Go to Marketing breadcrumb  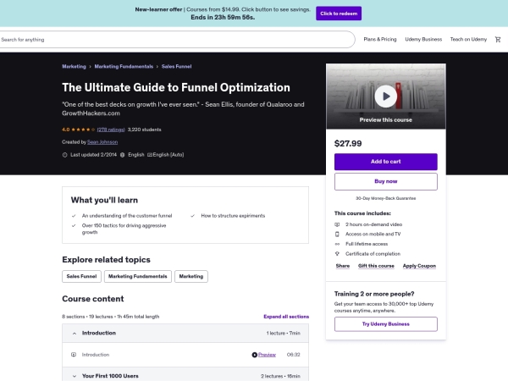pos(74,66)
